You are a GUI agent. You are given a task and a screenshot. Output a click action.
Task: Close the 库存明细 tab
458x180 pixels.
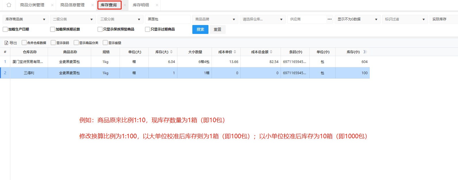tap(157, 5)
